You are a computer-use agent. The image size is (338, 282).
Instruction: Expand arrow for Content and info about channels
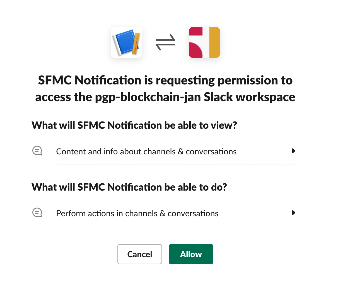(293, 151)
